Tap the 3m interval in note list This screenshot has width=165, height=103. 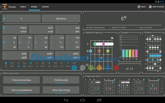click(x=24, y=63)
